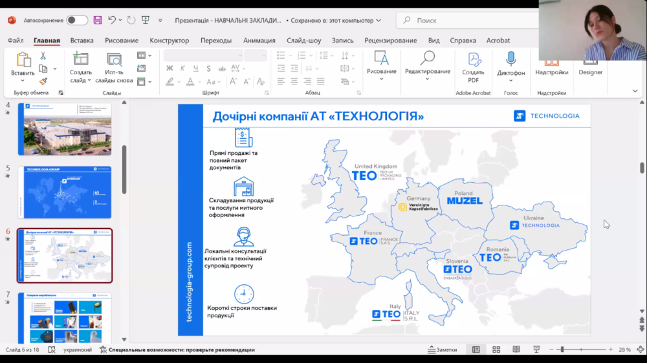Cut selection with scissors icon
This screenshot has height=363, width=647.
point(43,56)
